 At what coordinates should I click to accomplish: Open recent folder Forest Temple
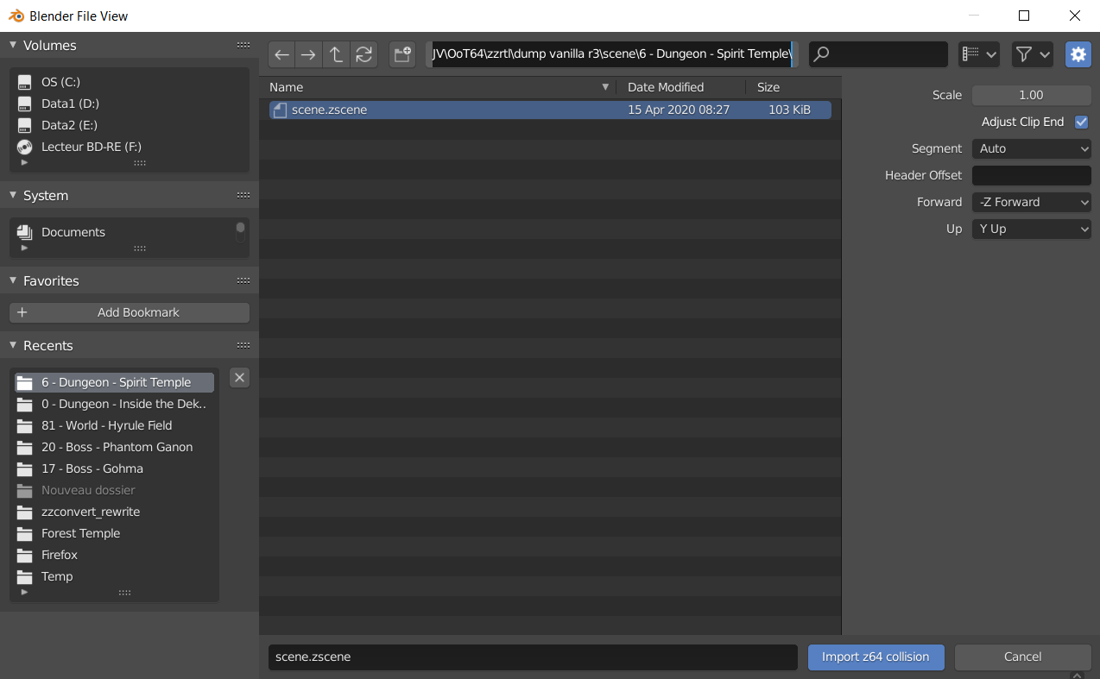tap(114, 533)
